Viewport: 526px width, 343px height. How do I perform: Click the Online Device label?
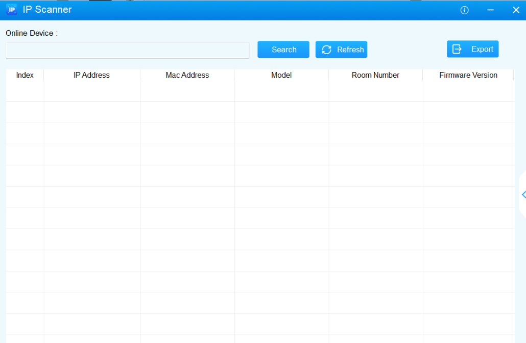coord(32,33)
